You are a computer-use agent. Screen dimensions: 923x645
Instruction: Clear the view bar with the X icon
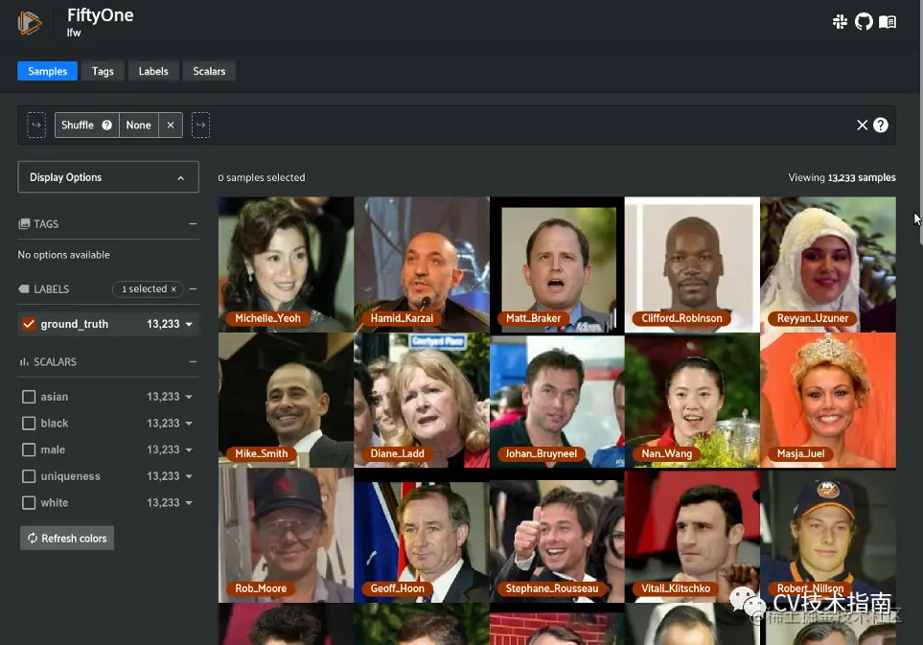pyautogui.click(x=862, y=125)
